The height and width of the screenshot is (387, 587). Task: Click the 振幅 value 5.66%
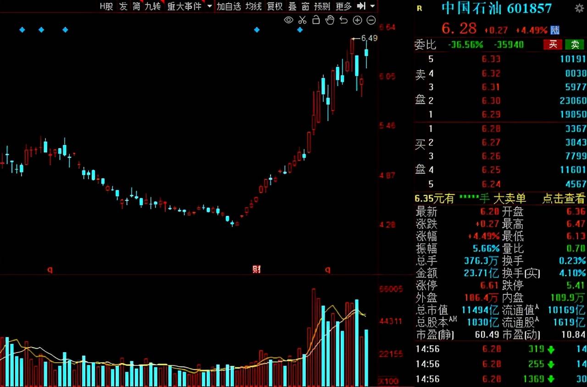(x=486, y=249)
